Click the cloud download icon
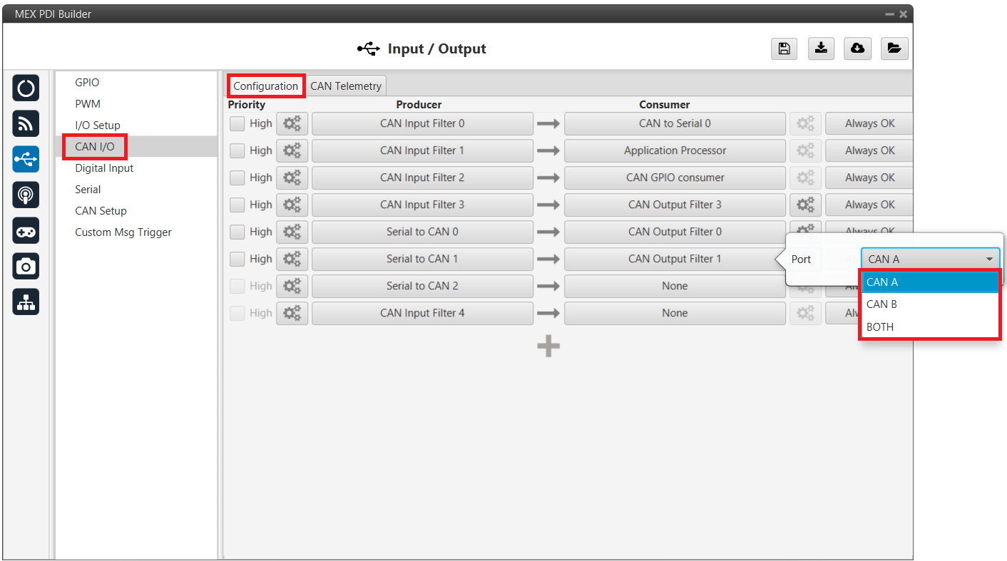Viewport: 1007px width, 561px height. coord(857,48)
